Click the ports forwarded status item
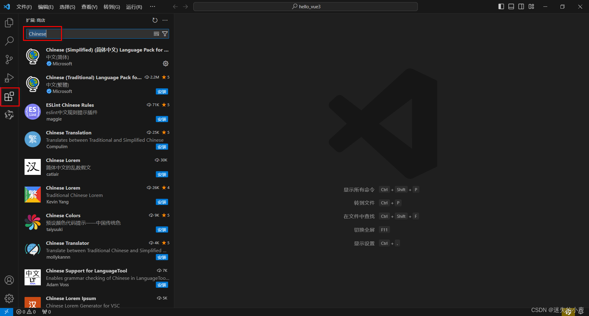The width and height of the screenshot is (589, 316). tap(47, 312)
